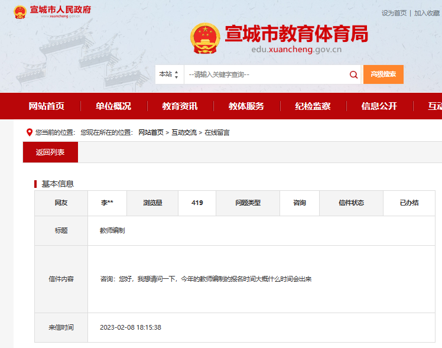The image size is (442, 348).
Task: Click the 返回列表 tab button
Action: pos(50,152)
